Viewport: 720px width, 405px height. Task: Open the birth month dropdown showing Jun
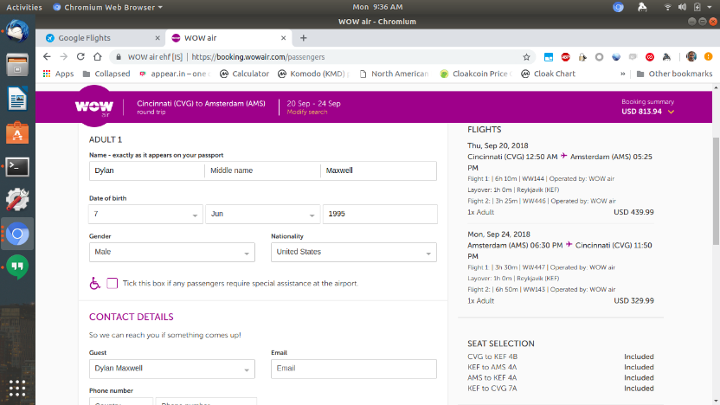coord(262,214)
